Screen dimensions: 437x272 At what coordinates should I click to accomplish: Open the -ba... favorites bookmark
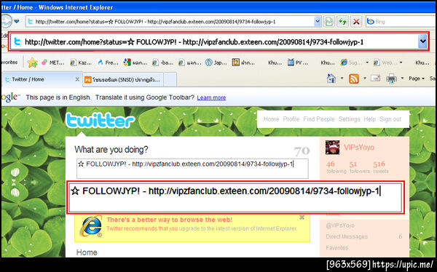(x=162, y=63)
